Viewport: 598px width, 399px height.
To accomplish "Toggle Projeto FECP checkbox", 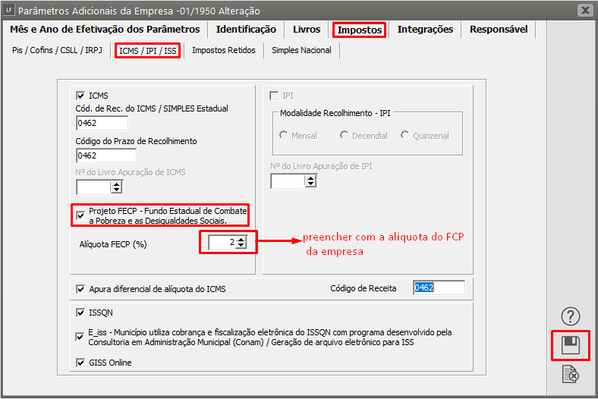I will pyautogui.click(x=81, y=215).
